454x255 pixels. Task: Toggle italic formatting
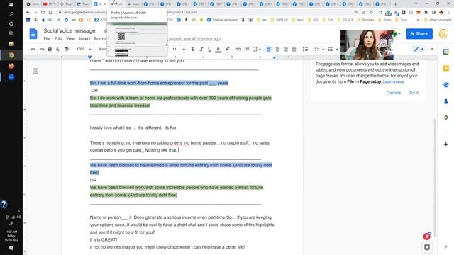201,49
